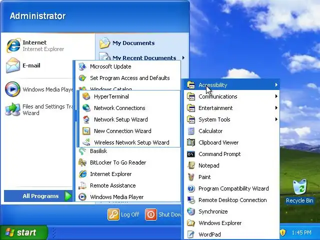Launch Clipboard Viewer via its icon
This screenshot has height=240, width=320.
click(x=191, y=142)
